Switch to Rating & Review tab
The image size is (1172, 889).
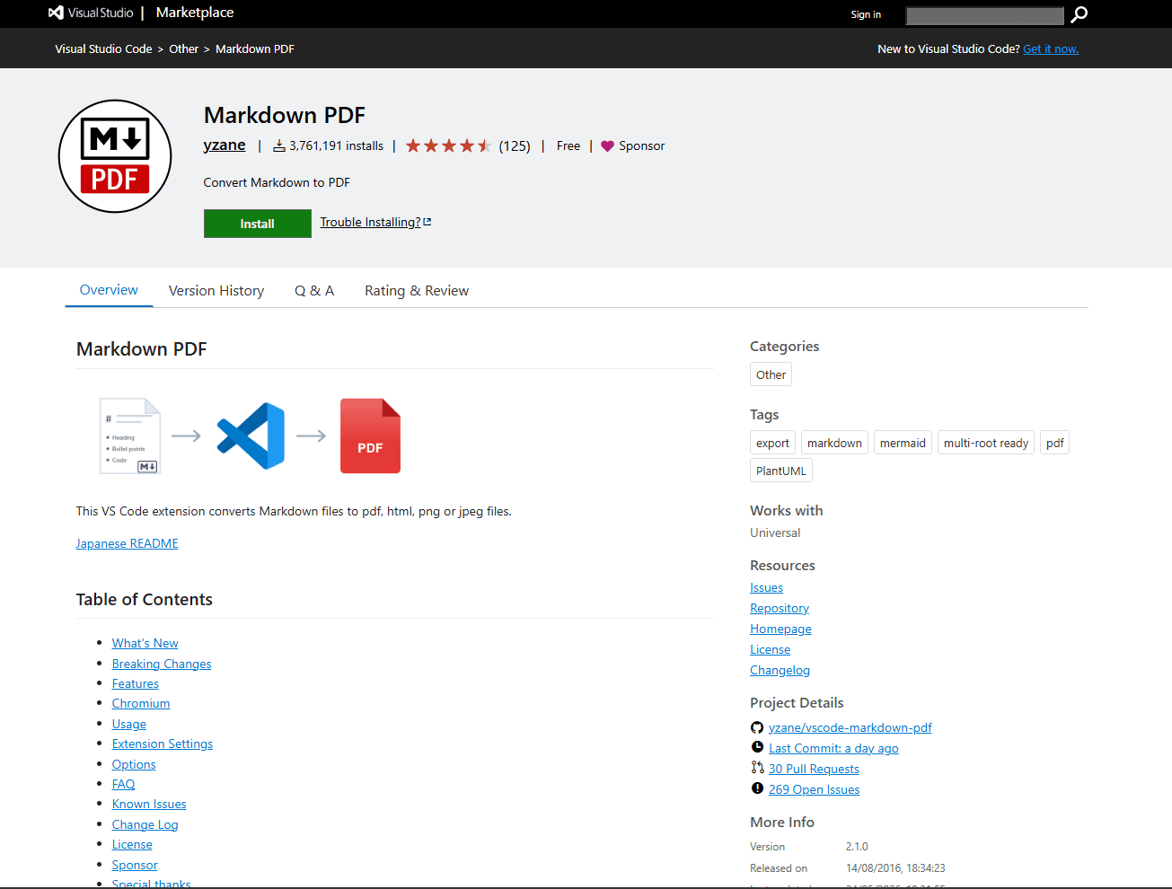click(417, 291)
